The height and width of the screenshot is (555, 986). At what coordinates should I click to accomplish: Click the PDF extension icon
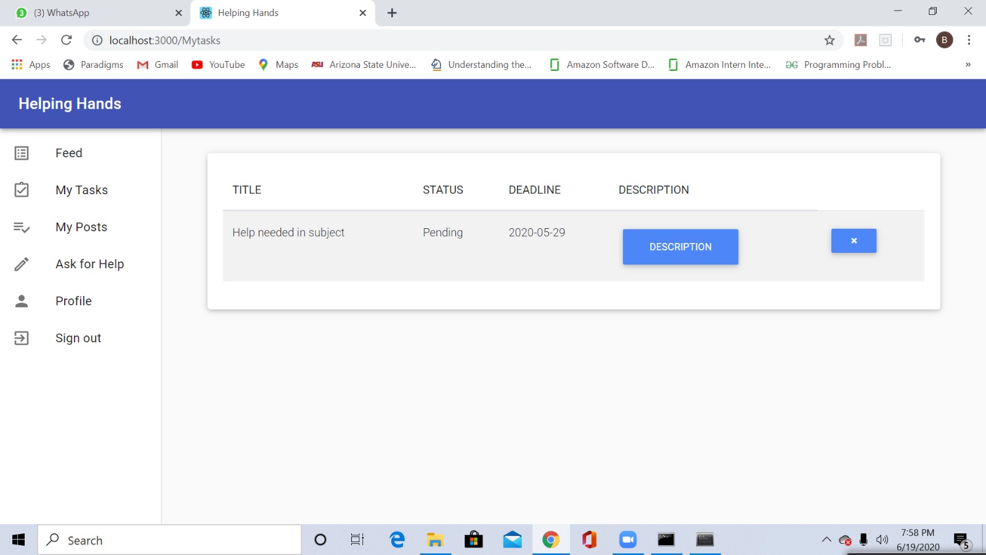(x=861, y=40)
